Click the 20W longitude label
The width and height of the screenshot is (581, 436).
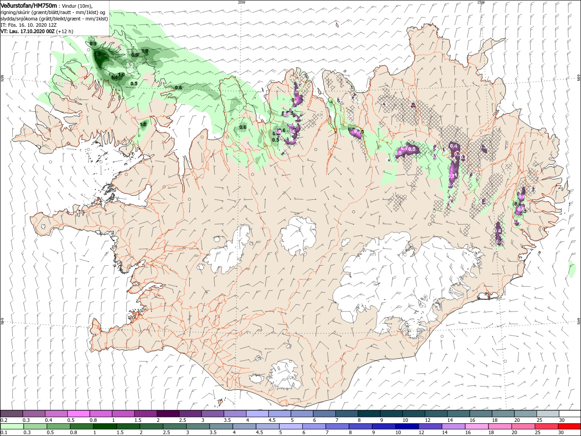[241, 2]
